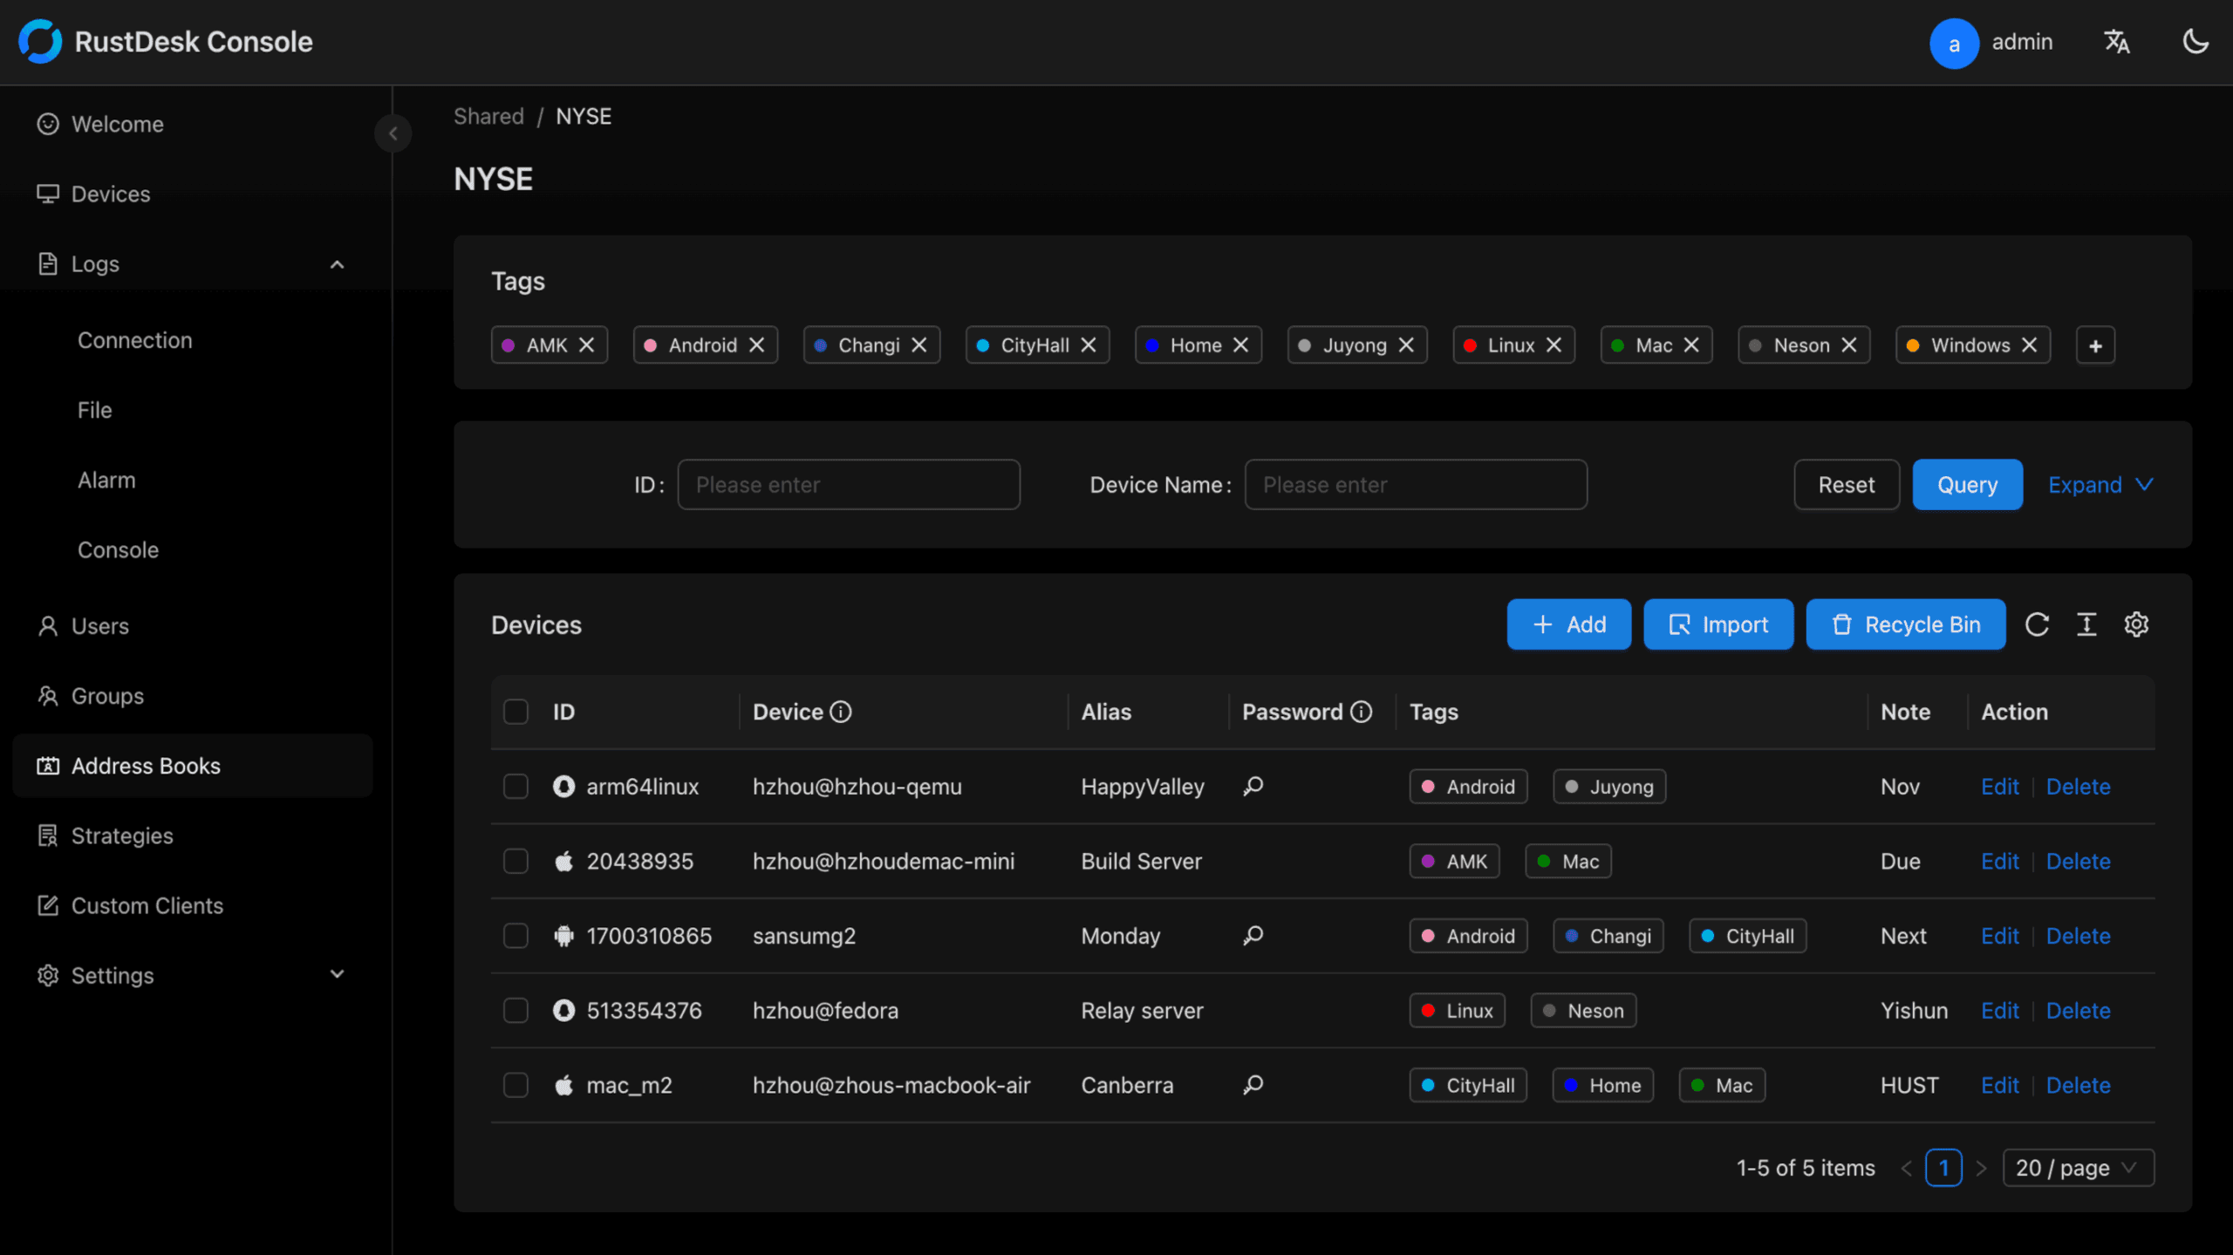Expand the Settings section in the sidebar

(338, 975)
